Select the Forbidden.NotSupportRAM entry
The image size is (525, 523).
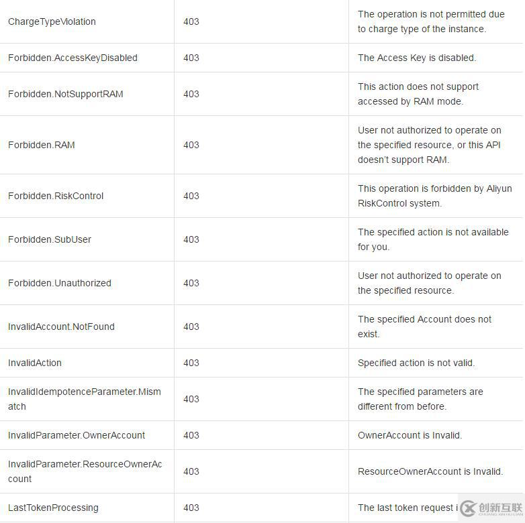[x=66, y=94]
